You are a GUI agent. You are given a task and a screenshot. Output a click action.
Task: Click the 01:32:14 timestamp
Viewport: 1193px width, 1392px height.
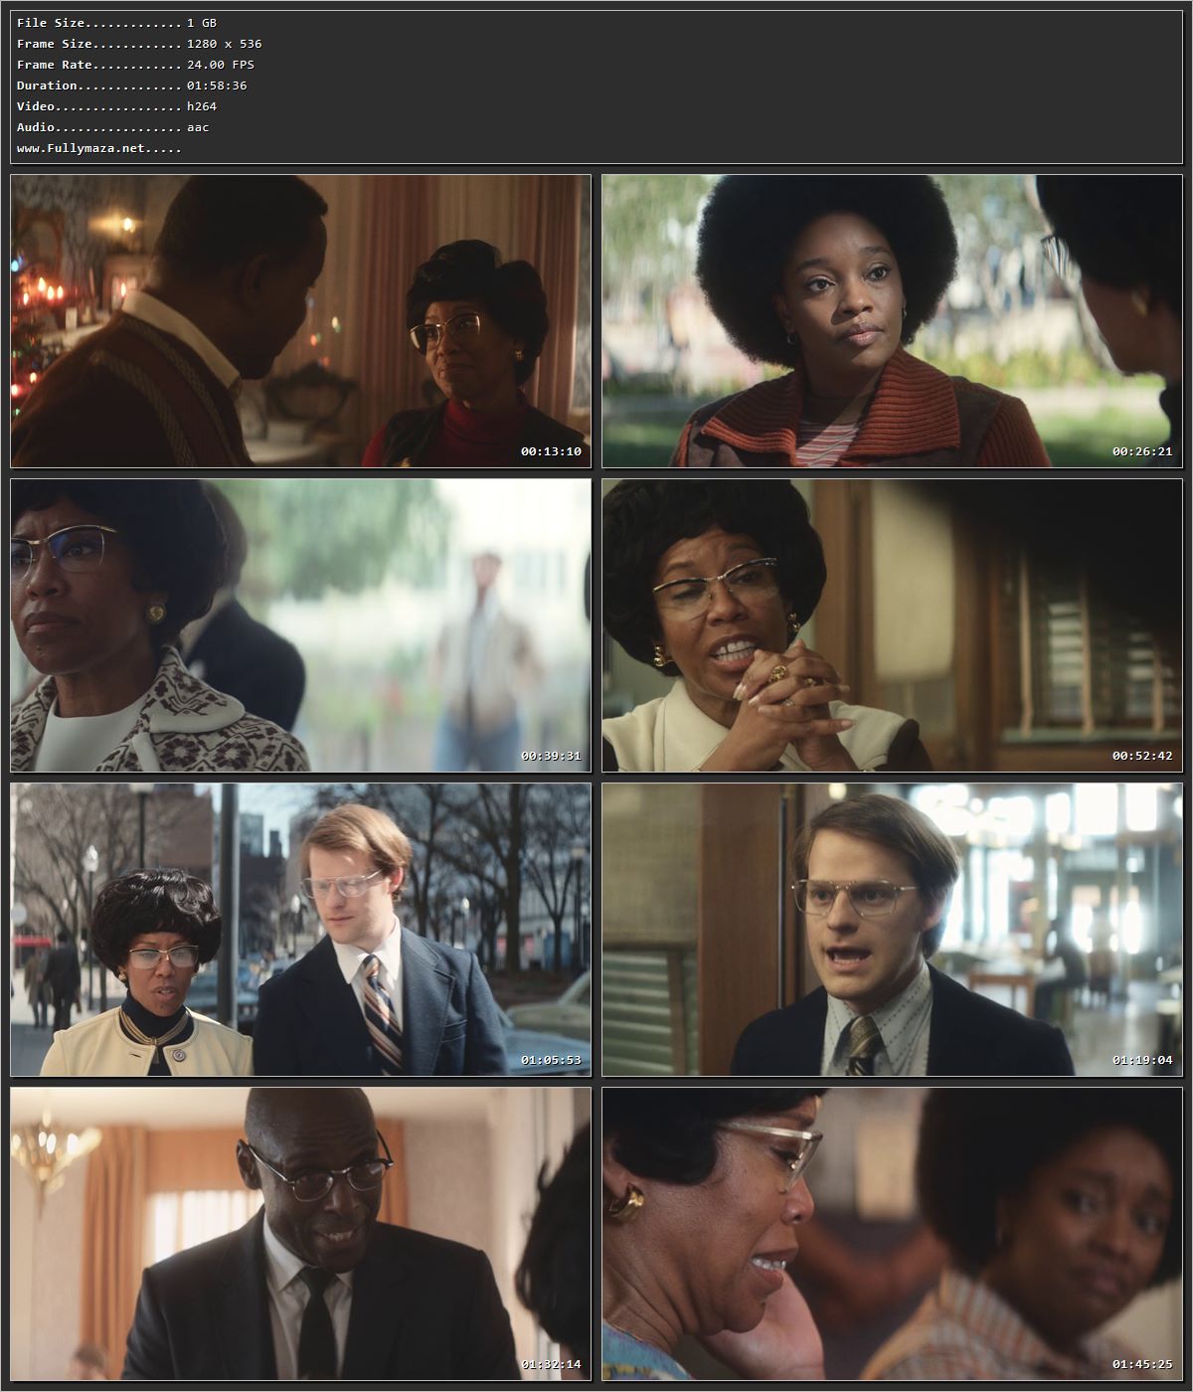click(x=551, y=1364)
